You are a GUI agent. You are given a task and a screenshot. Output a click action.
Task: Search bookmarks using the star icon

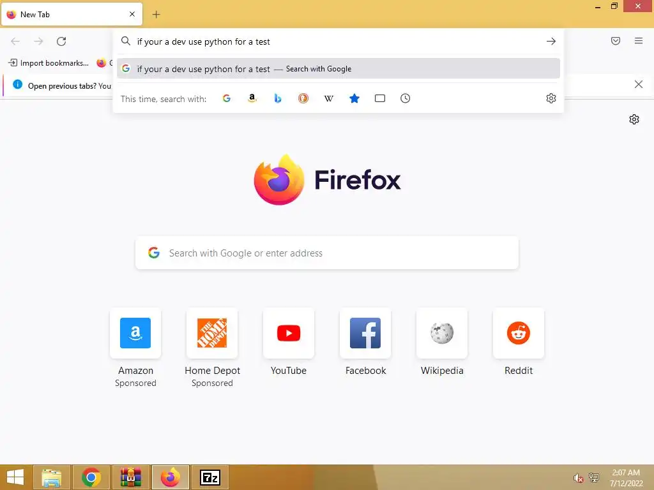pos(354,98)
